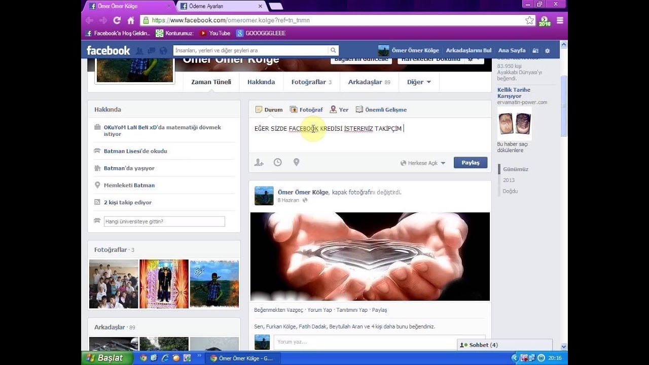This screenshot has width=649, height=365.
Task: Open the Chrome menu hamburger icon
Action: tap(560, 20)
